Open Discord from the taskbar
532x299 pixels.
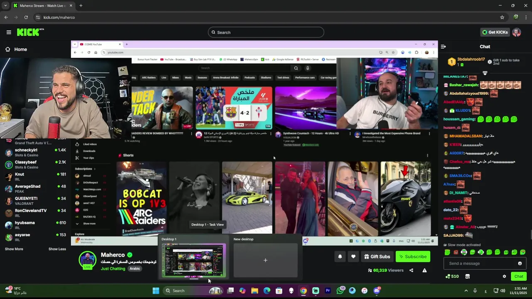(x=377, y=291)
